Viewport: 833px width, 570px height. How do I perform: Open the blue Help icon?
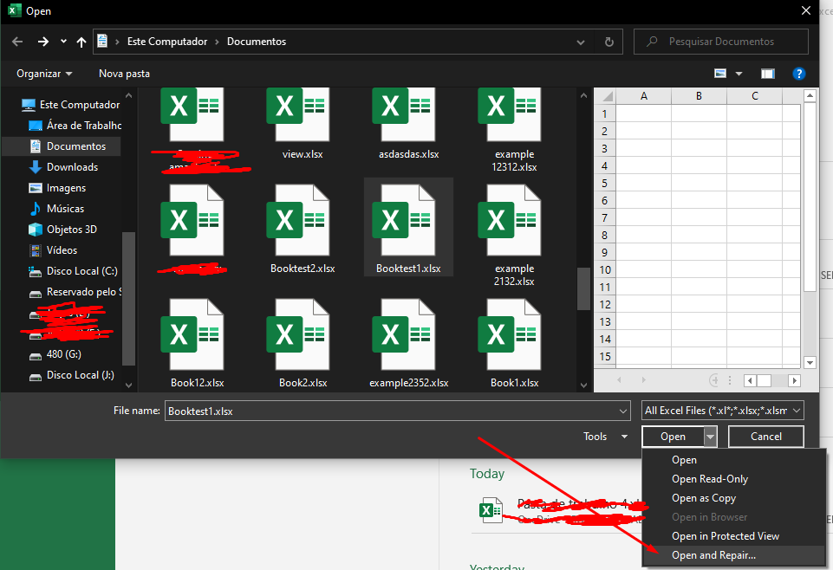click(x=799, y=74)
